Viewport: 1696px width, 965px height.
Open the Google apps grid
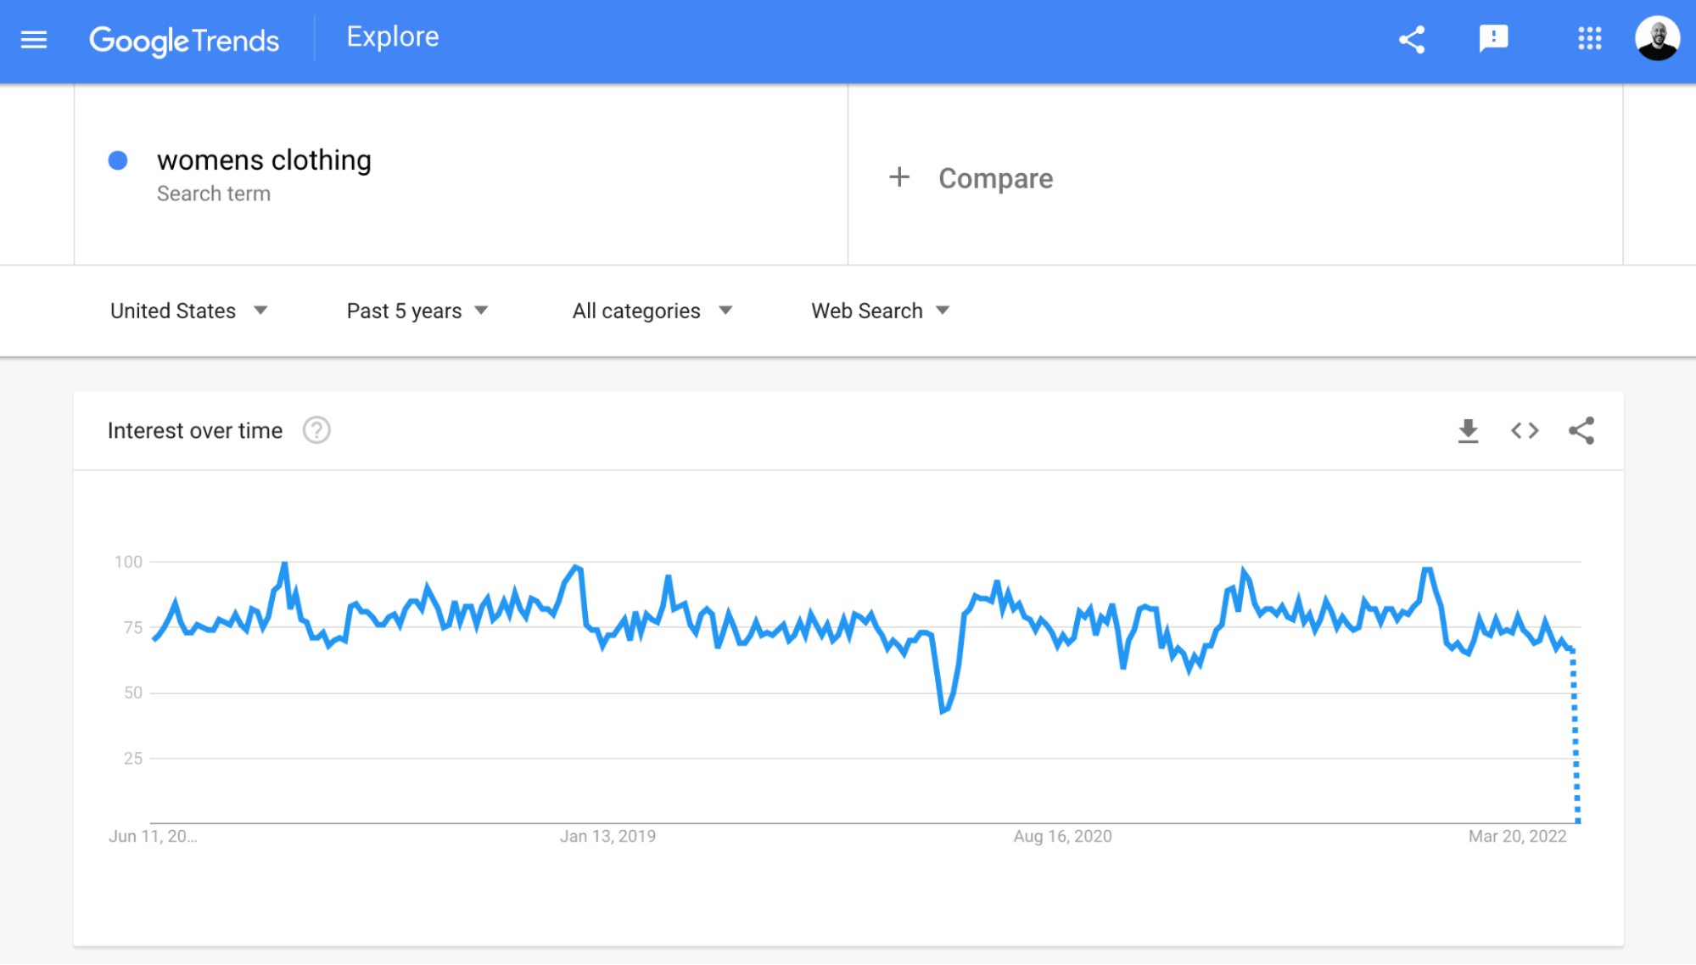click(1590, 39)
